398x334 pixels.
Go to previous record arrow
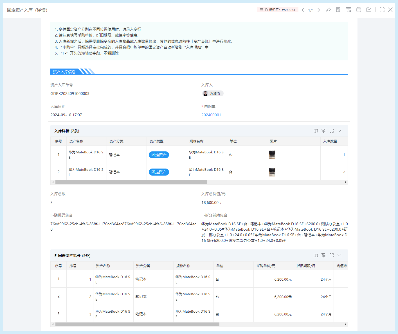[303, 10]
